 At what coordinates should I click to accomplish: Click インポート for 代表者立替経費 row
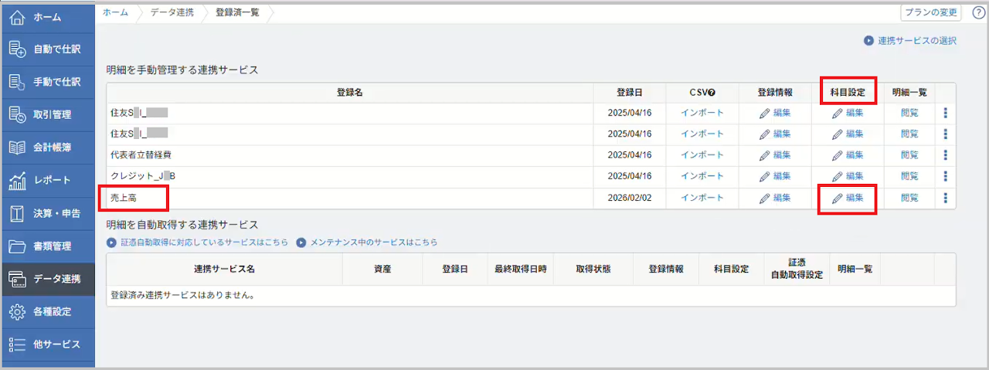702,155
